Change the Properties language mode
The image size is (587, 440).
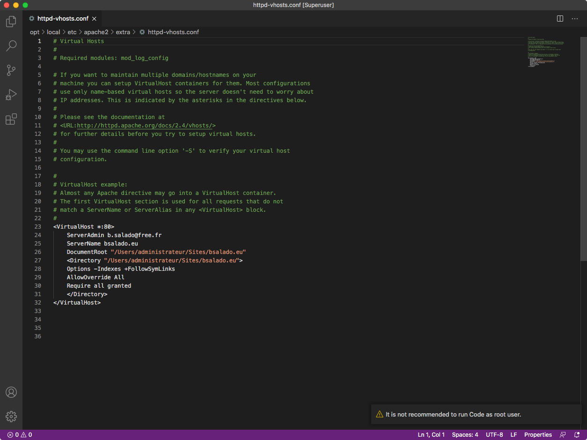[x=538, y=435]
